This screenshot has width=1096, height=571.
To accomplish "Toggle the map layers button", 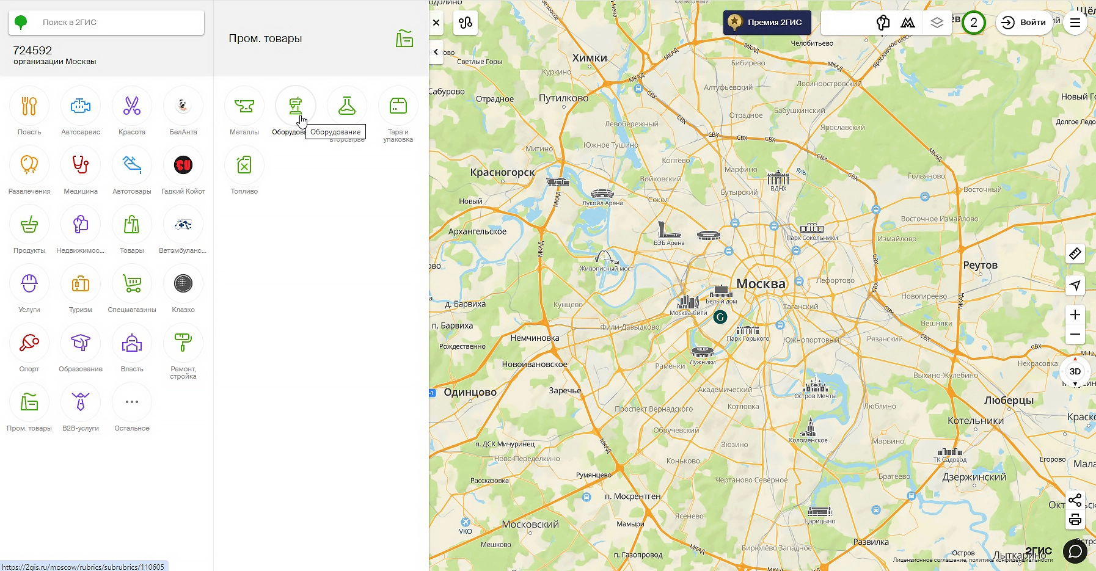I will click(937, 23).
